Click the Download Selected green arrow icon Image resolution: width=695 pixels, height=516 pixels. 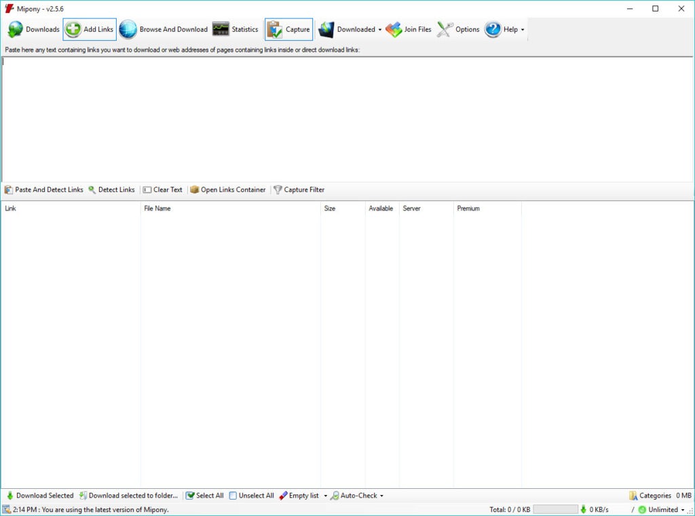click(10, 496)
